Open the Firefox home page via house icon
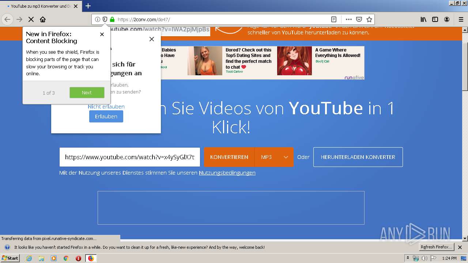 coord(43,19)
